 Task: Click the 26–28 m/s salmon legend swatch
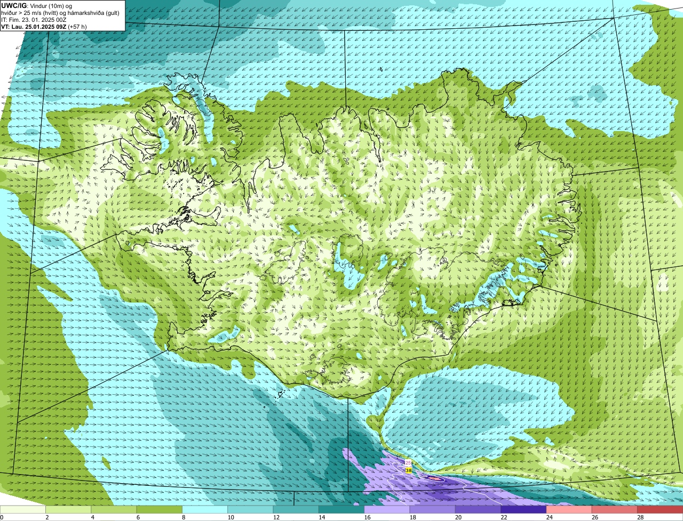(x=615, y=510)
